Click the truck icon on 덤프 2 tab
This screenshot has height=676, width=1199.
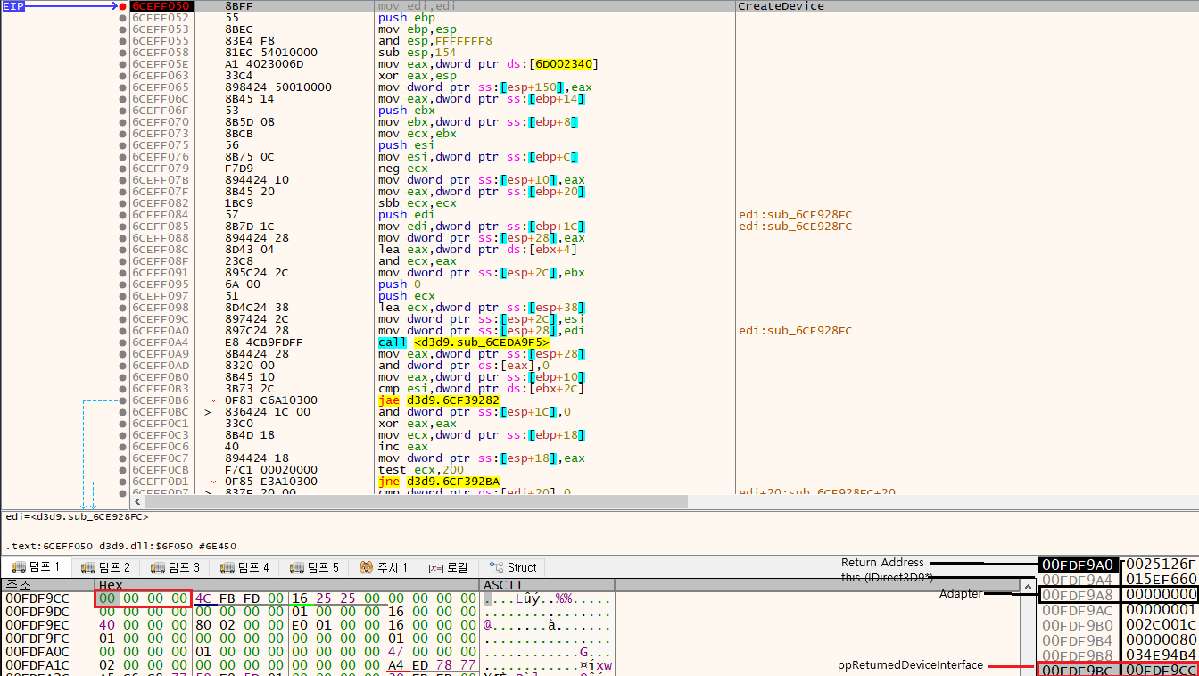87,567
